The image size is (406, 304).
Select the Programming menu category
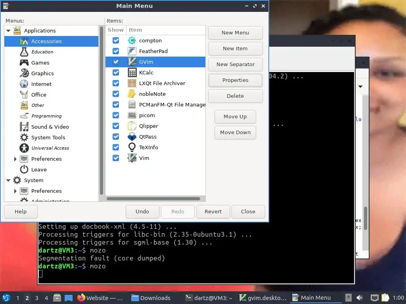51,116
